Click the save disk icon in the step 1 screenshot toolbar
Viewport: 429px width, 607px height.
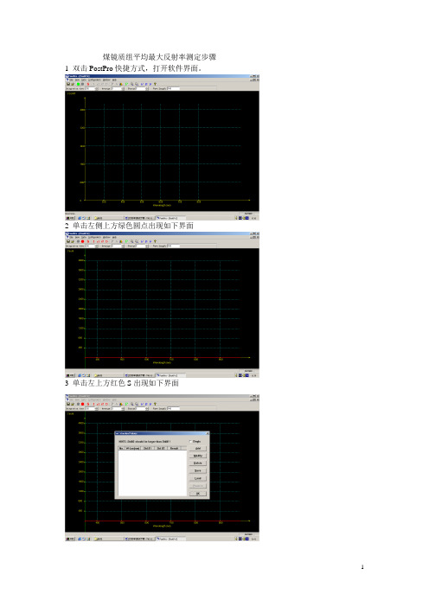68,84
